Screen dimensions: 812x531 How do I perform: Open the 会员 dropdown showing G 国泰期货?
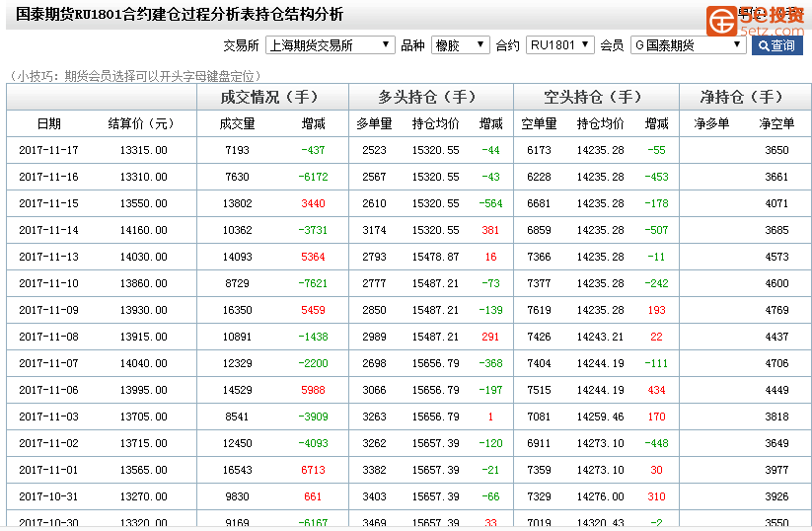(x=688, y=45)
